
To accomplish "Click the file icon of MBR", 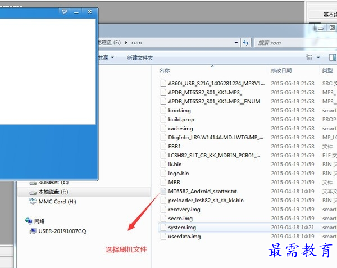I will (x=163, y=182).
